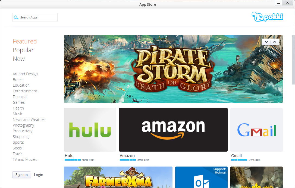Screen dimensions: 295x188
Task: View the Productivity category
Action: tap(23, 131)
